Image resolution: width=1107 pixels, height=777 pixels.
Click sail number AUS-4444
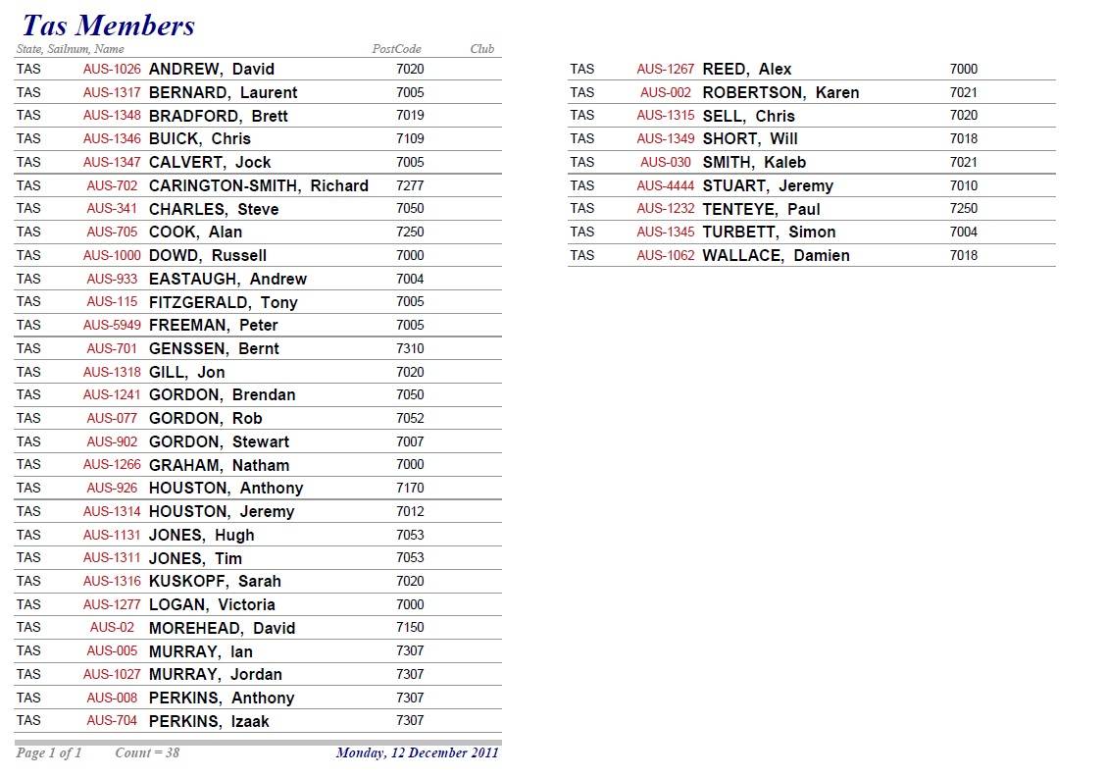665,185
